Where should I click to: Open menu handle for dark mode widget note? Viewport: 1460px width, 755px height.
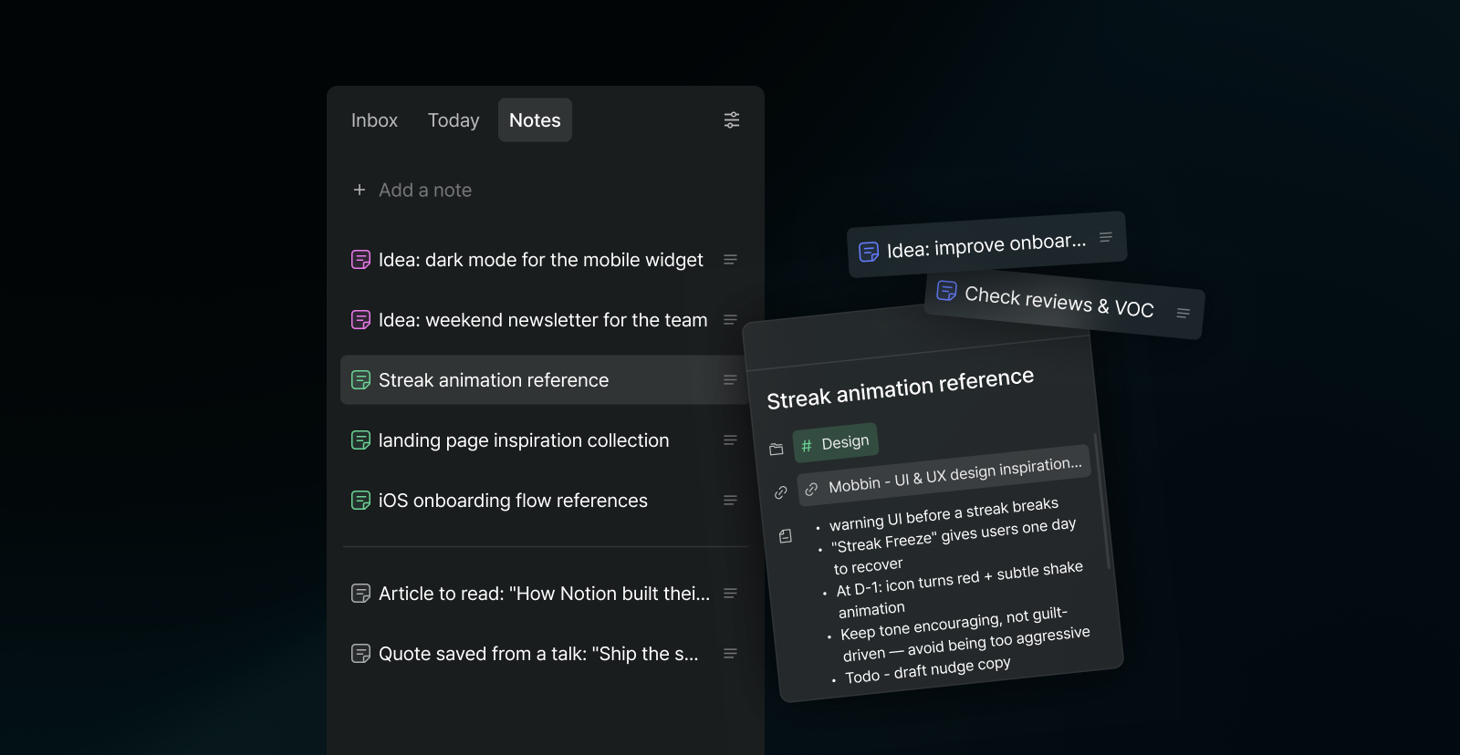(730, 260)
